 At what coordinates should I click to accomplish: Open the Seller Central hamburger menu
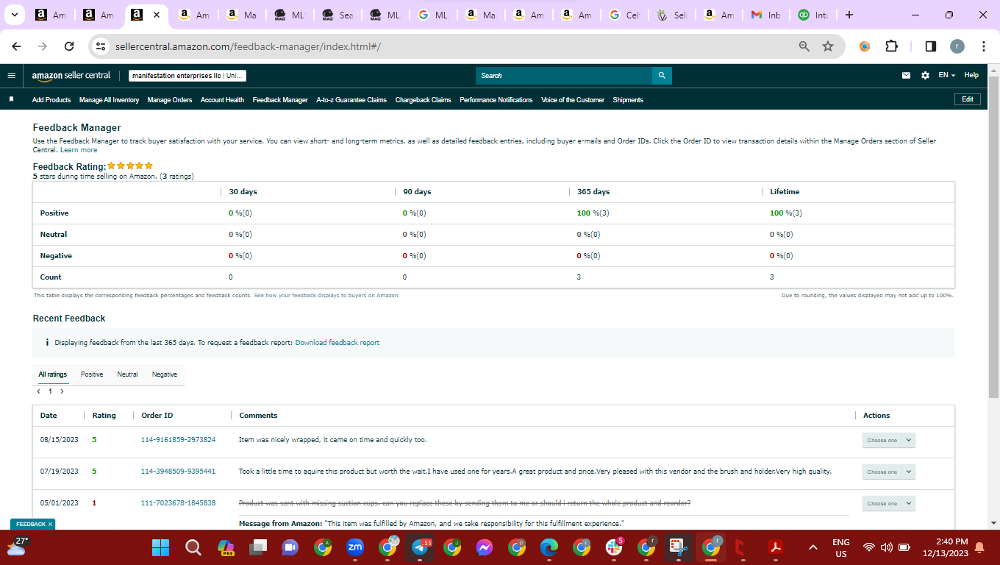[x=11, y=75]
